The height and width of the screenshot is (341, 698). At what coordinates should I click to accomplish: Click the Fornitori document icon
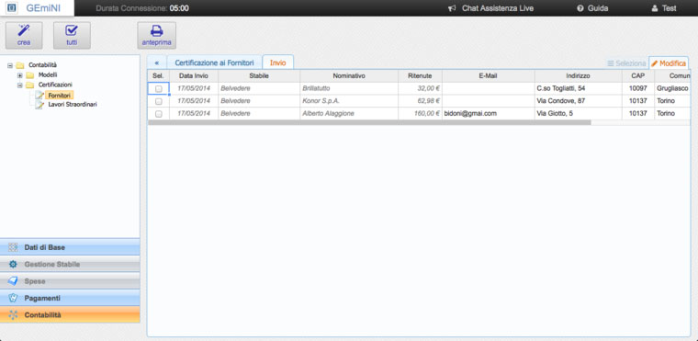[39, 95]
